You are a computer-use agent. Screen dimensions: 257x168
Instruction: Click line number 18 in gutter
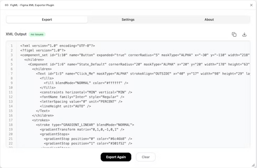pos(11,125)
